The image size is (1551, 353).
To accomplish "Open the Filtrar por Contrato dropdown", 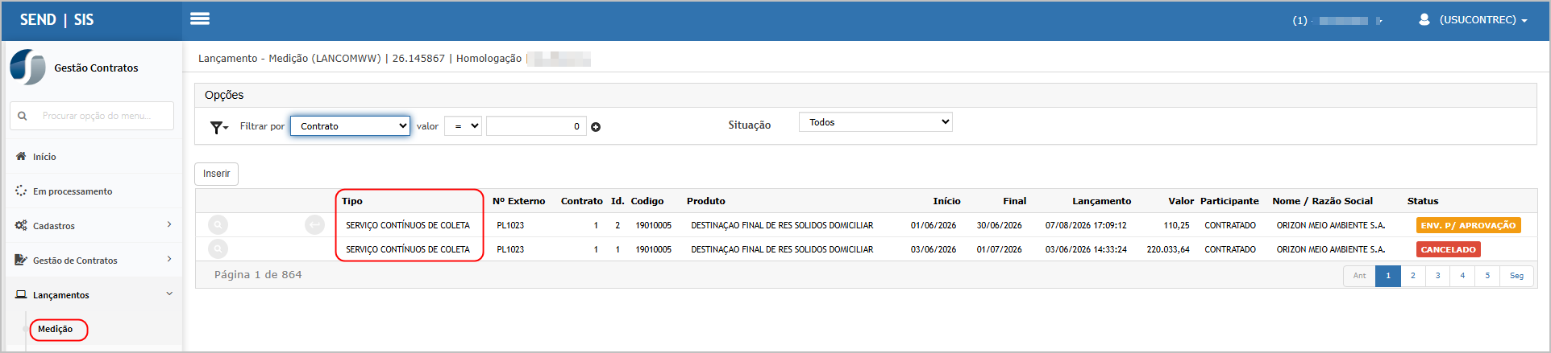I will (x=350, y=126).
